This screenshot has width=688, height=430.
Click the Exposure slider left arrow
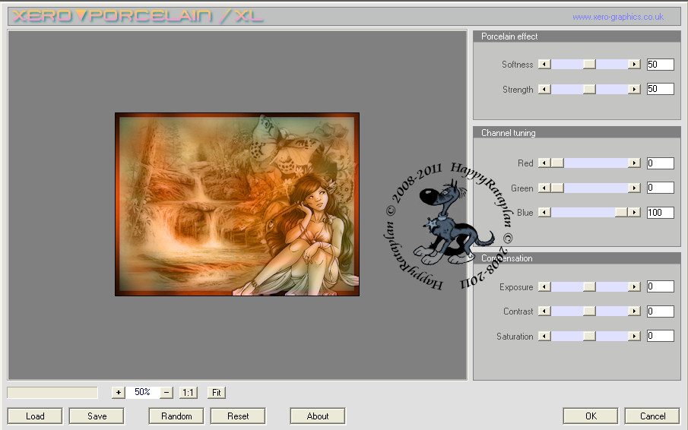pyautogui.click(x=544, y=286)
